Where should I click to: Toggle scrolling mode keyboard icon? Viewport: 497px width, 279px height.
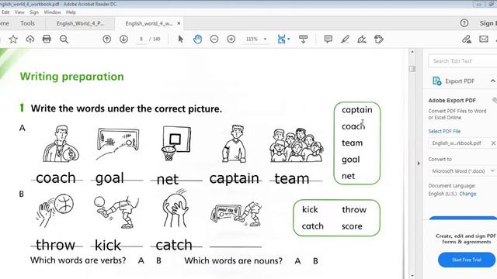click(x=304, y=40)
